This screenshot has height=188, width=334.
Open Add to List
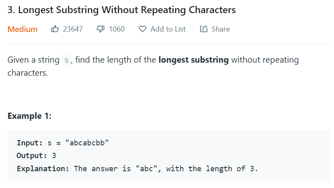[x=168, y=29]
